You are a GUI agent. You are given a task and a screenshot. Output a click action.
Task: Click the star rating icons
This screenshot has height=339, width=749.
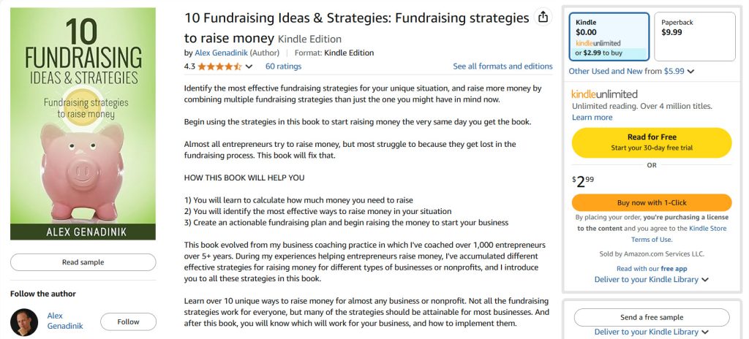coord(219,66)
